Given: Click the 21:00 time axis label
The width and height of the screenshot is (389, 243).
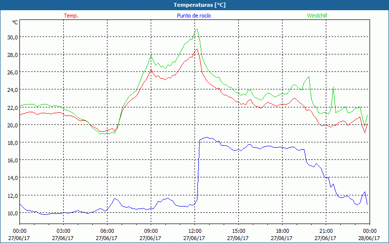Looking at the screenshot, I should pyautogui.click(x=326, y=230).
